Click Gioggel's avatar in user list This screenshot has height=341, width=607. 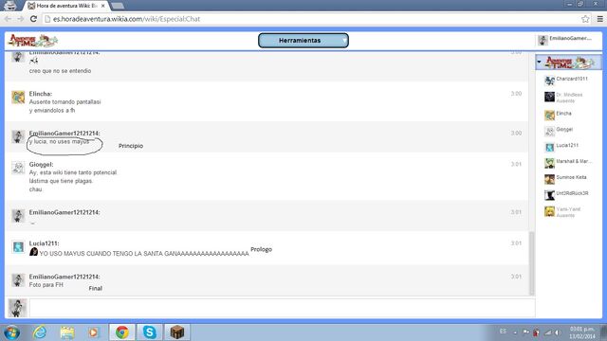tap(549, 132)
